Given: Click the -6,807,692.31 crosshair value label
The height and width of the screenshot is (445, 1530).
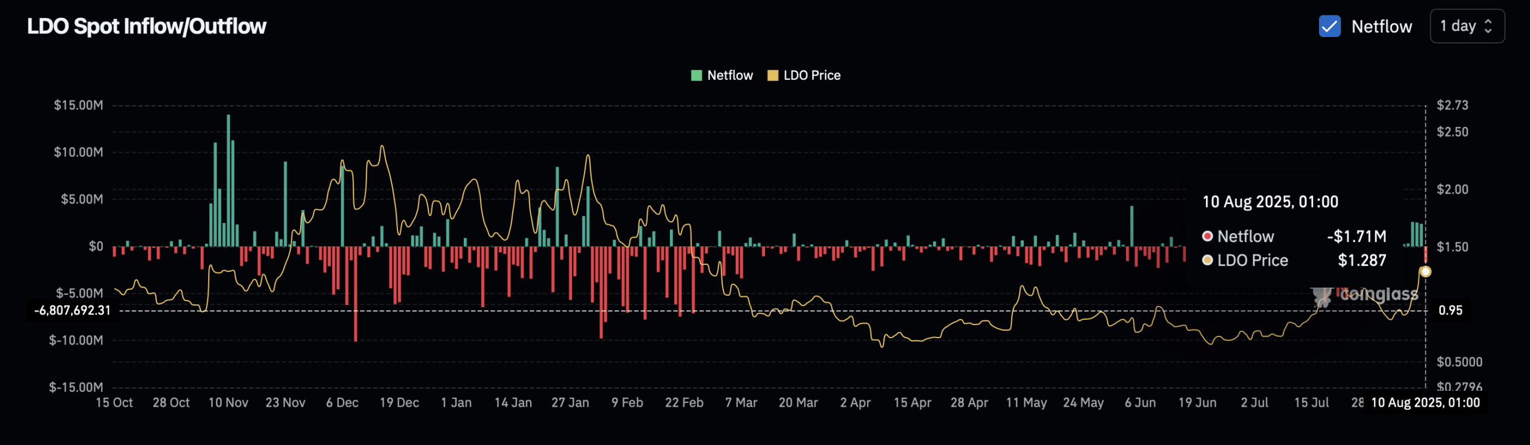Looking at the screenshot, I should (72, 310).
